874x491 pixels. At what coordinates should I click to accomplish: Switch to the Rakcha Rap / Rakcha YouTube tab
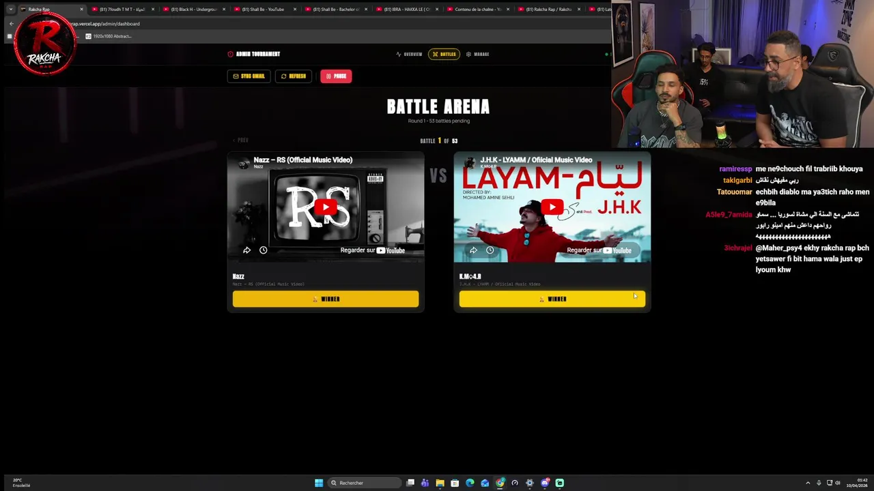point(549,10)
